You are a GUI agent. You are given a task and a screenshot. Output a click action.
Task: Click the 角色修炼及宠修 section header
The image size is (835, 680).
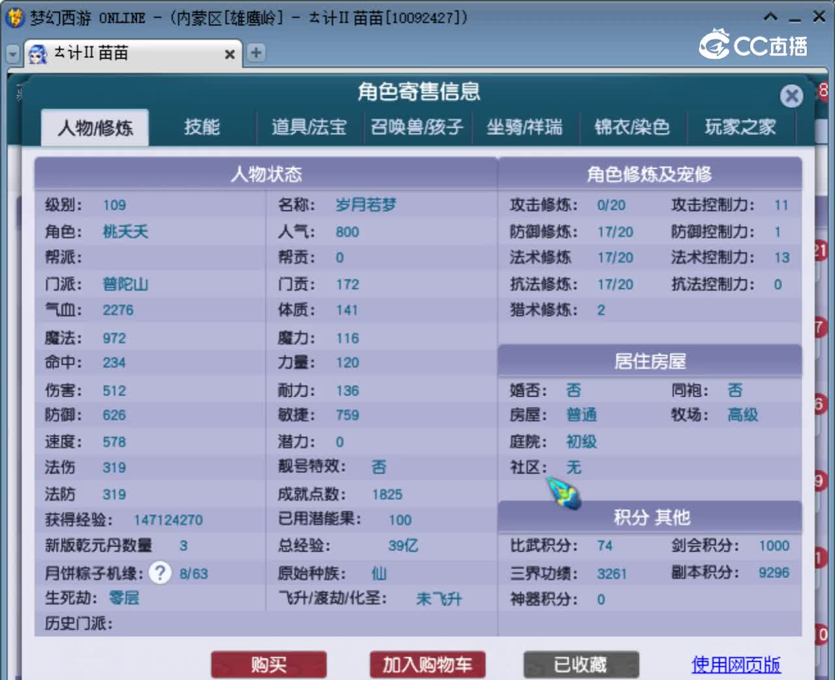click(x=650, y=174)
